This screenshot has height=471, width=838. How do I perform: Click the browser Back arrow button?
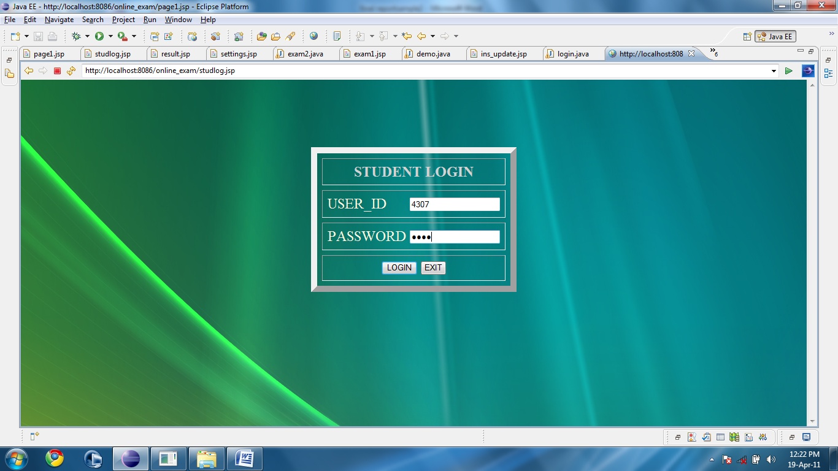[x=28, y=71]
